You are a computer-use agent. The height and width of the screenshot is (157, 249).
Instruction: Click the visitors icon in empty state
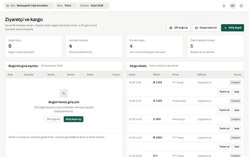[x=64, y=93]
